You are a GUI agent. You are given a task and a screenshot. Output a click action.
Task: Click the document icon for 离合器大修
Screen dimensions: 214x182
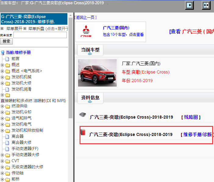pyautogui.click(x=7, y=143)
